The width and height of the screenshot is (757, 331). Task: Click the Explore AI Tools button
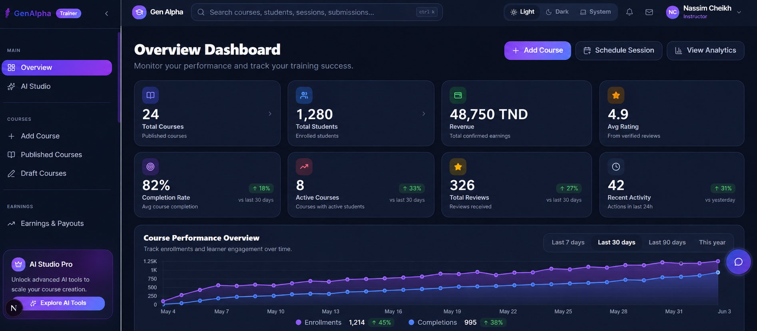58,303
